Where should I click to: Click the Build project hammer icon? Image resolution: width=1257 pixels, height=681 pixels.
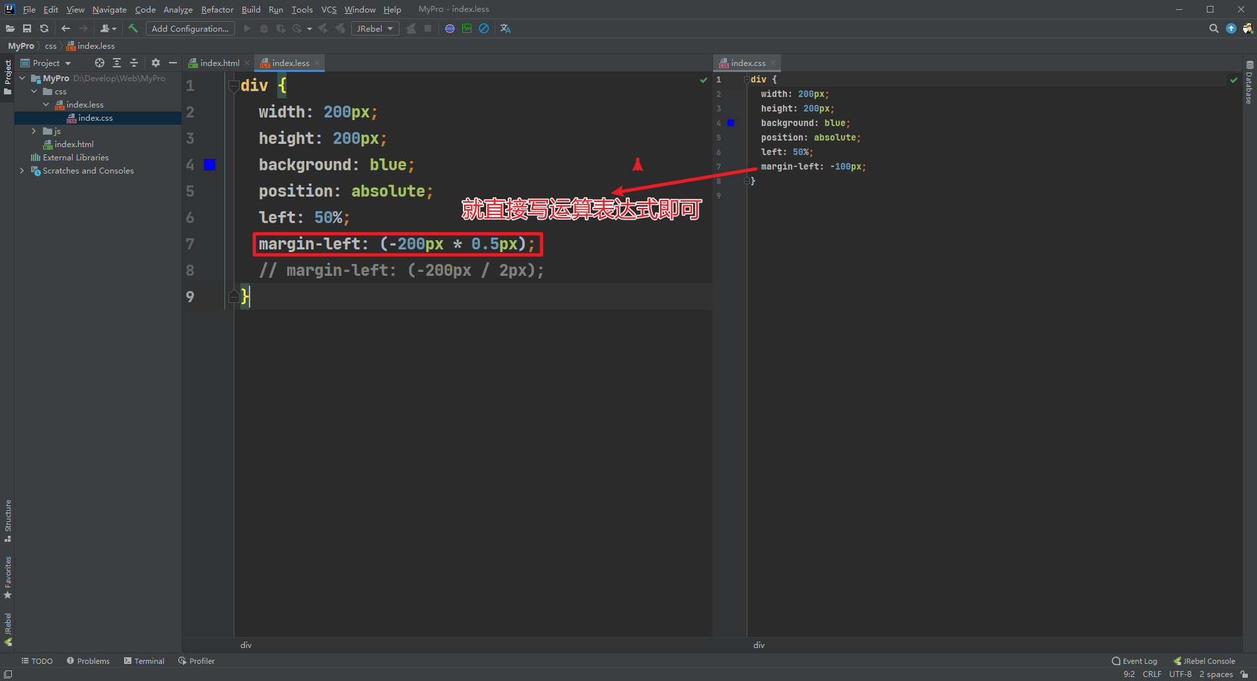(x=133, y=28)
